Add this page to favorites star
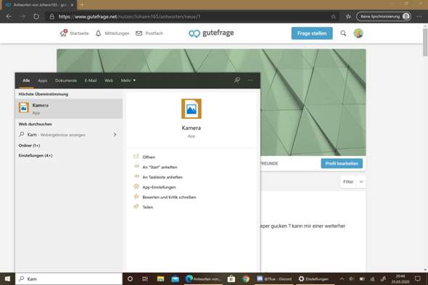Image resolution: width=428 pixels, height=285 pixels. pyautogui.click(x=333, y=17)
